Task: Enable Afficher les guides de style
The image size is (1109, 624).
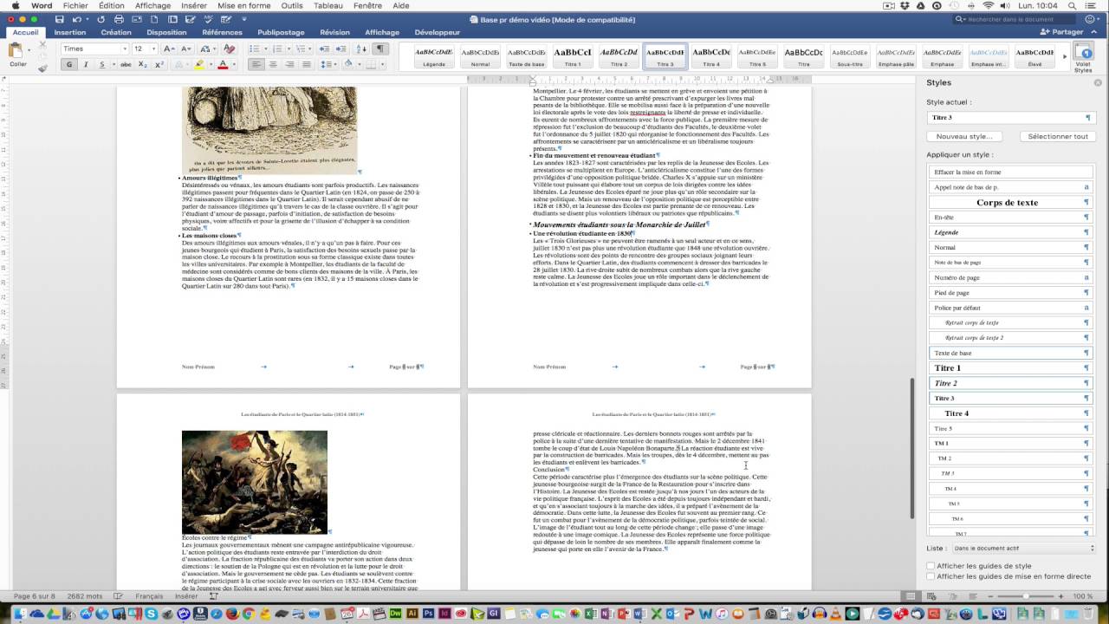Action: [x=931, y=566]
